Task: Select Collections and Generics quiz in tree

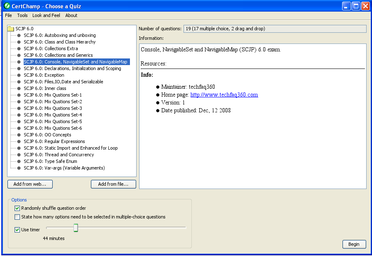Action: click(58, 55)
